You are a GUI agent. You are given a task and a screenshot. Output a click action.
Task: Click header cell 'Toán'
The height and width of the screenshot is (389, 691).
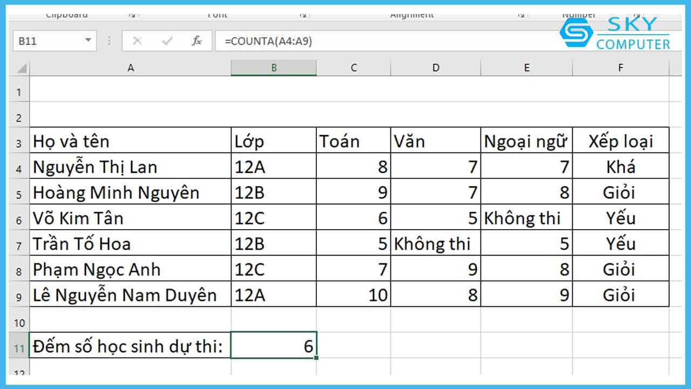click(354, 140)
